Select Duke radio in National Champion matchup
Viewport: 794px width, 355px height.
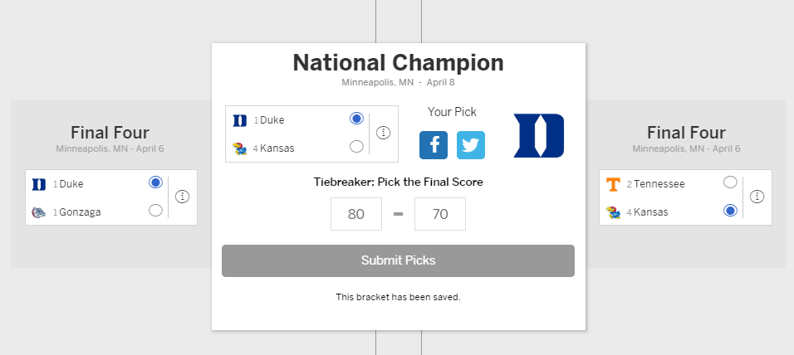coord(356,119)
